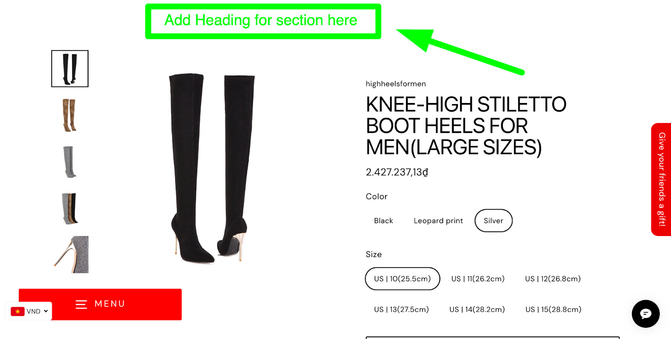Click the highheelsformen vendor link

coord(395,84)
